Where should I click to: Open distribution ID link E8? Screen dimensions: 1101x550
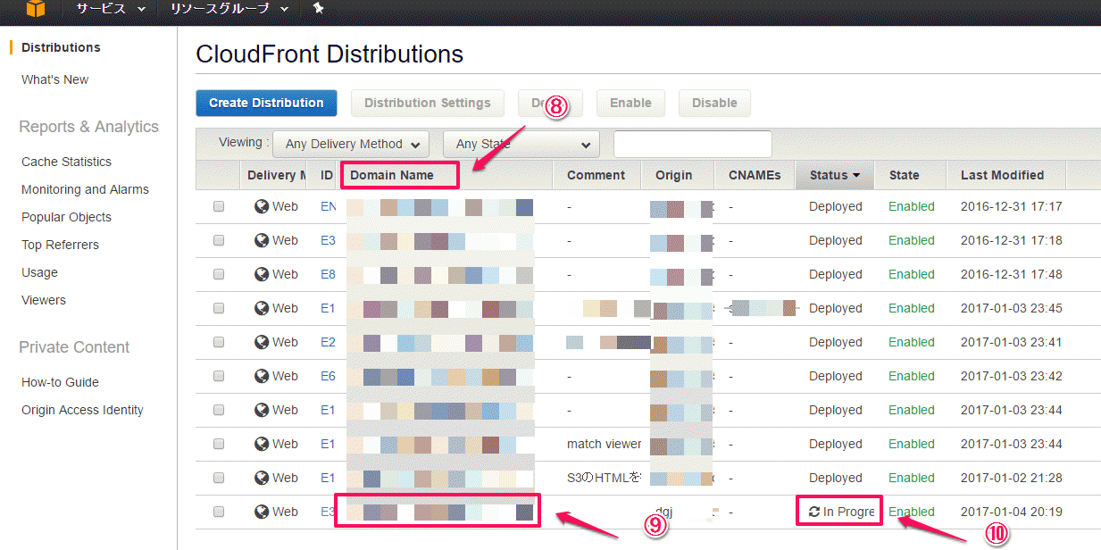pyautogui.click(x=328, y=274)
